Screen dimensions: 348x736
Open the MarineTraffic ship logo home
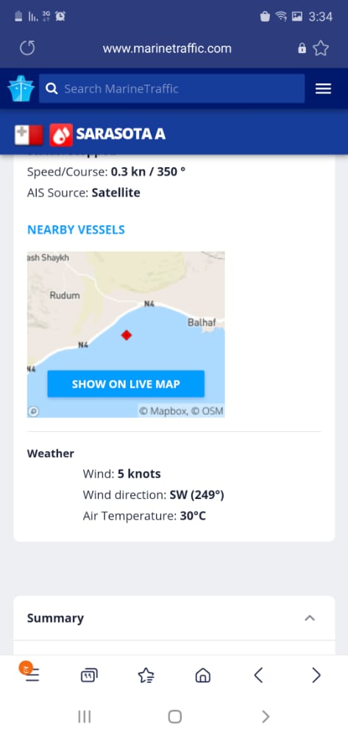pyautogui.click(x=21, y=88)
